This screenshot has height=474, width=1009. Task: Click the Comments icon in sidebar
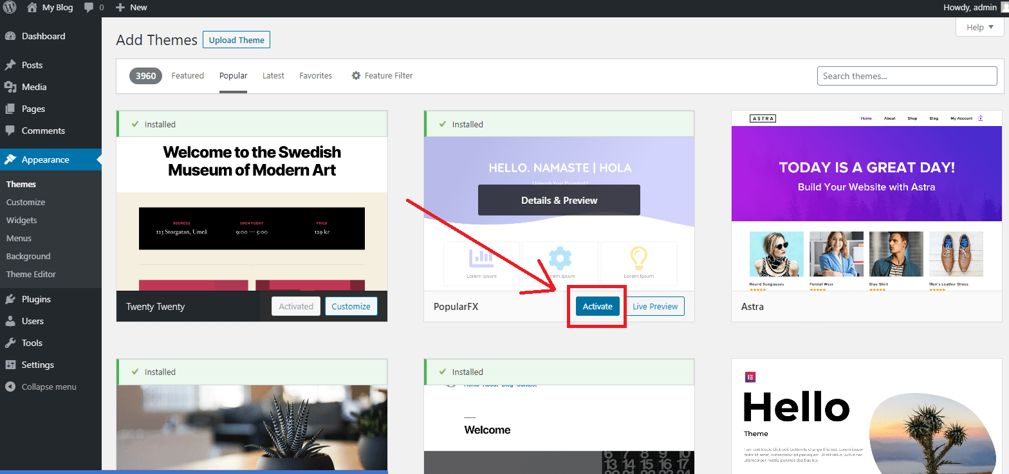pos(10,131)
